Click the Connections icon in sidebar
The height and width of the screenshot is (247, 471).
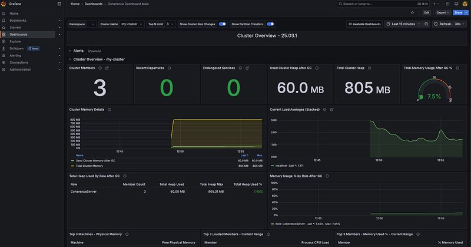[x=4, y=62]
